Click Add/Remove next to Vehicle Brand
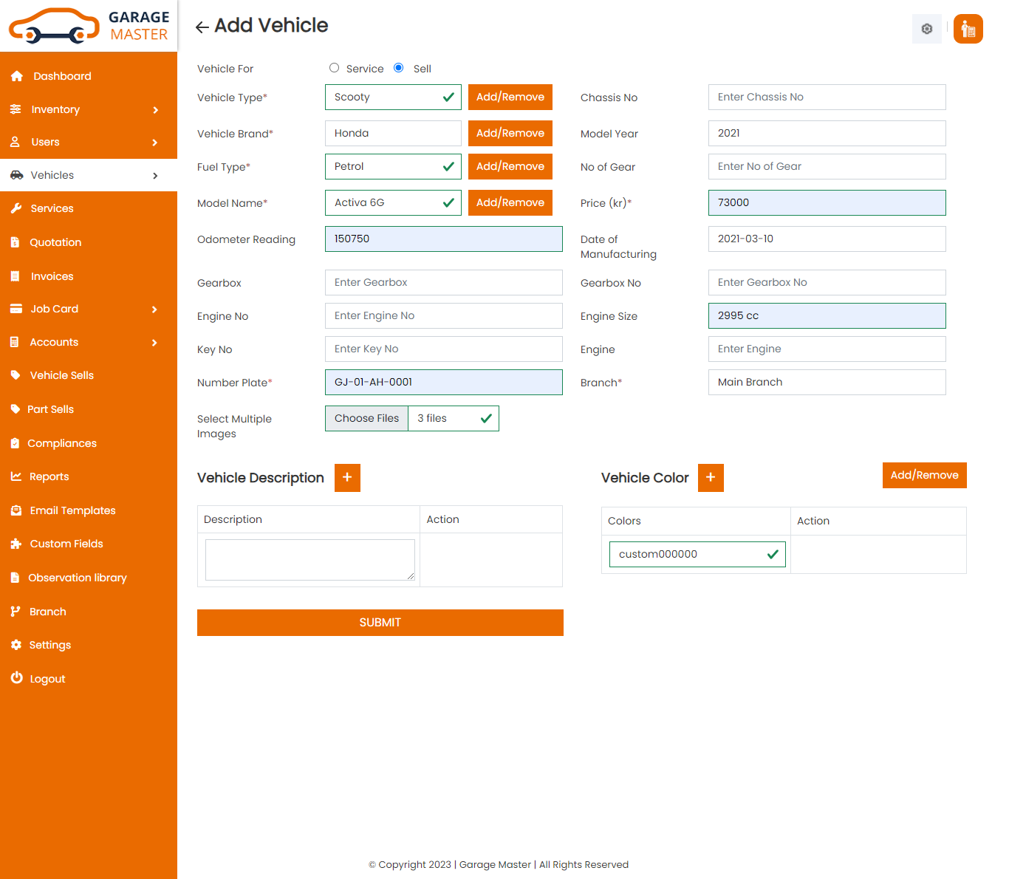This screenshot has width=1009, height=879. pyautogui.click(x=510, y=134)
